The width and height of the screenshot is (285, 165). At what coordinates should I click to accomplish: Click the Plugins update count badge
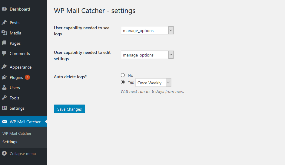tap(27, 77)
